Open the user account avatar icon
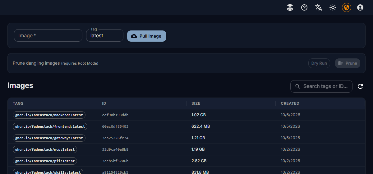Image resolution: width=373 pixels, height=174 pixels. point(360,7)
